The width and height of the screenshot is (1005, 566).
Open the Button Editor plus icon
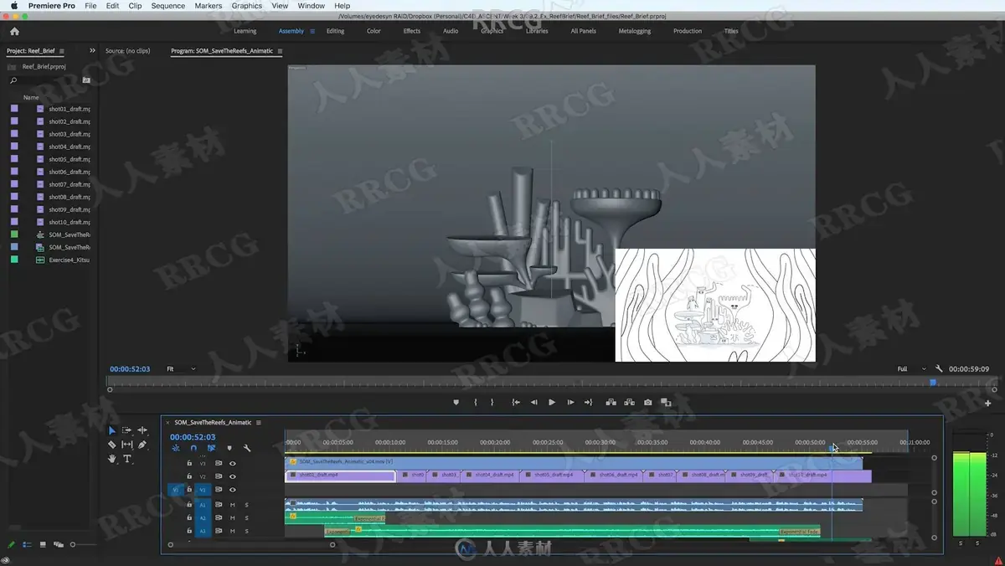tap(988, 403)
